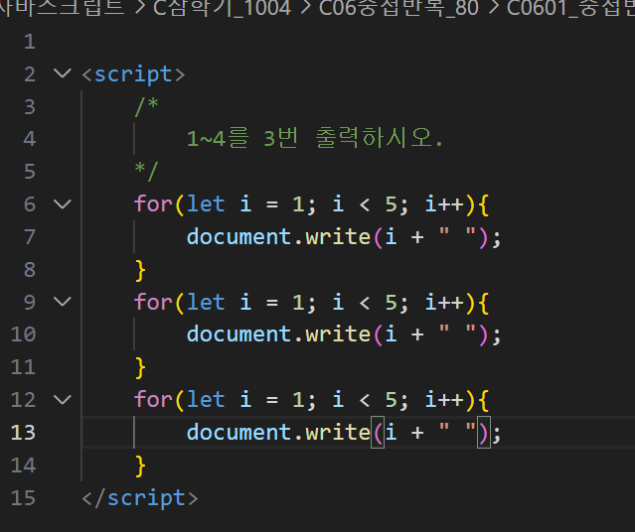Click the comment closer */ on line 5
Screen dimensions: 635x532
click(146, 171)
